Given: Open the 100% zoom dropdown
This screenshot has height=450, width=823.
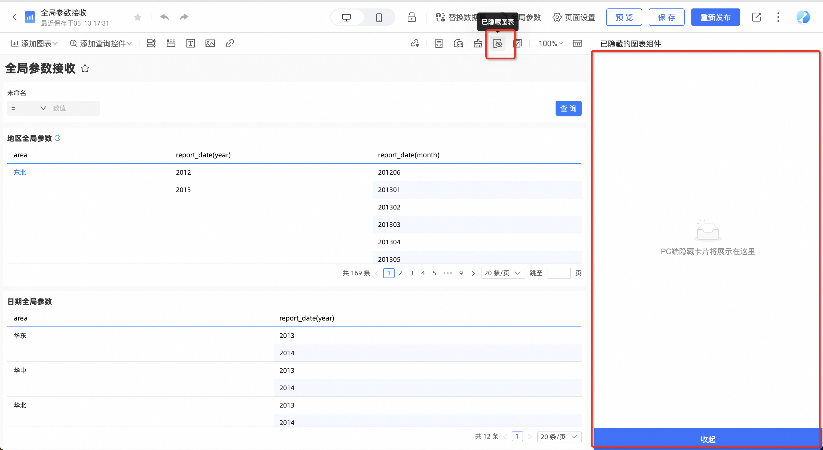Looking at the screenshot, I should coord(550,44).
